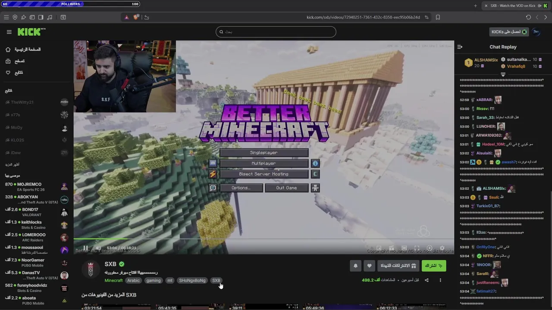Reload the page with refresh icon
Image resolution: width=552 pixels, height=310 pixels.
(x=528, y=17)
